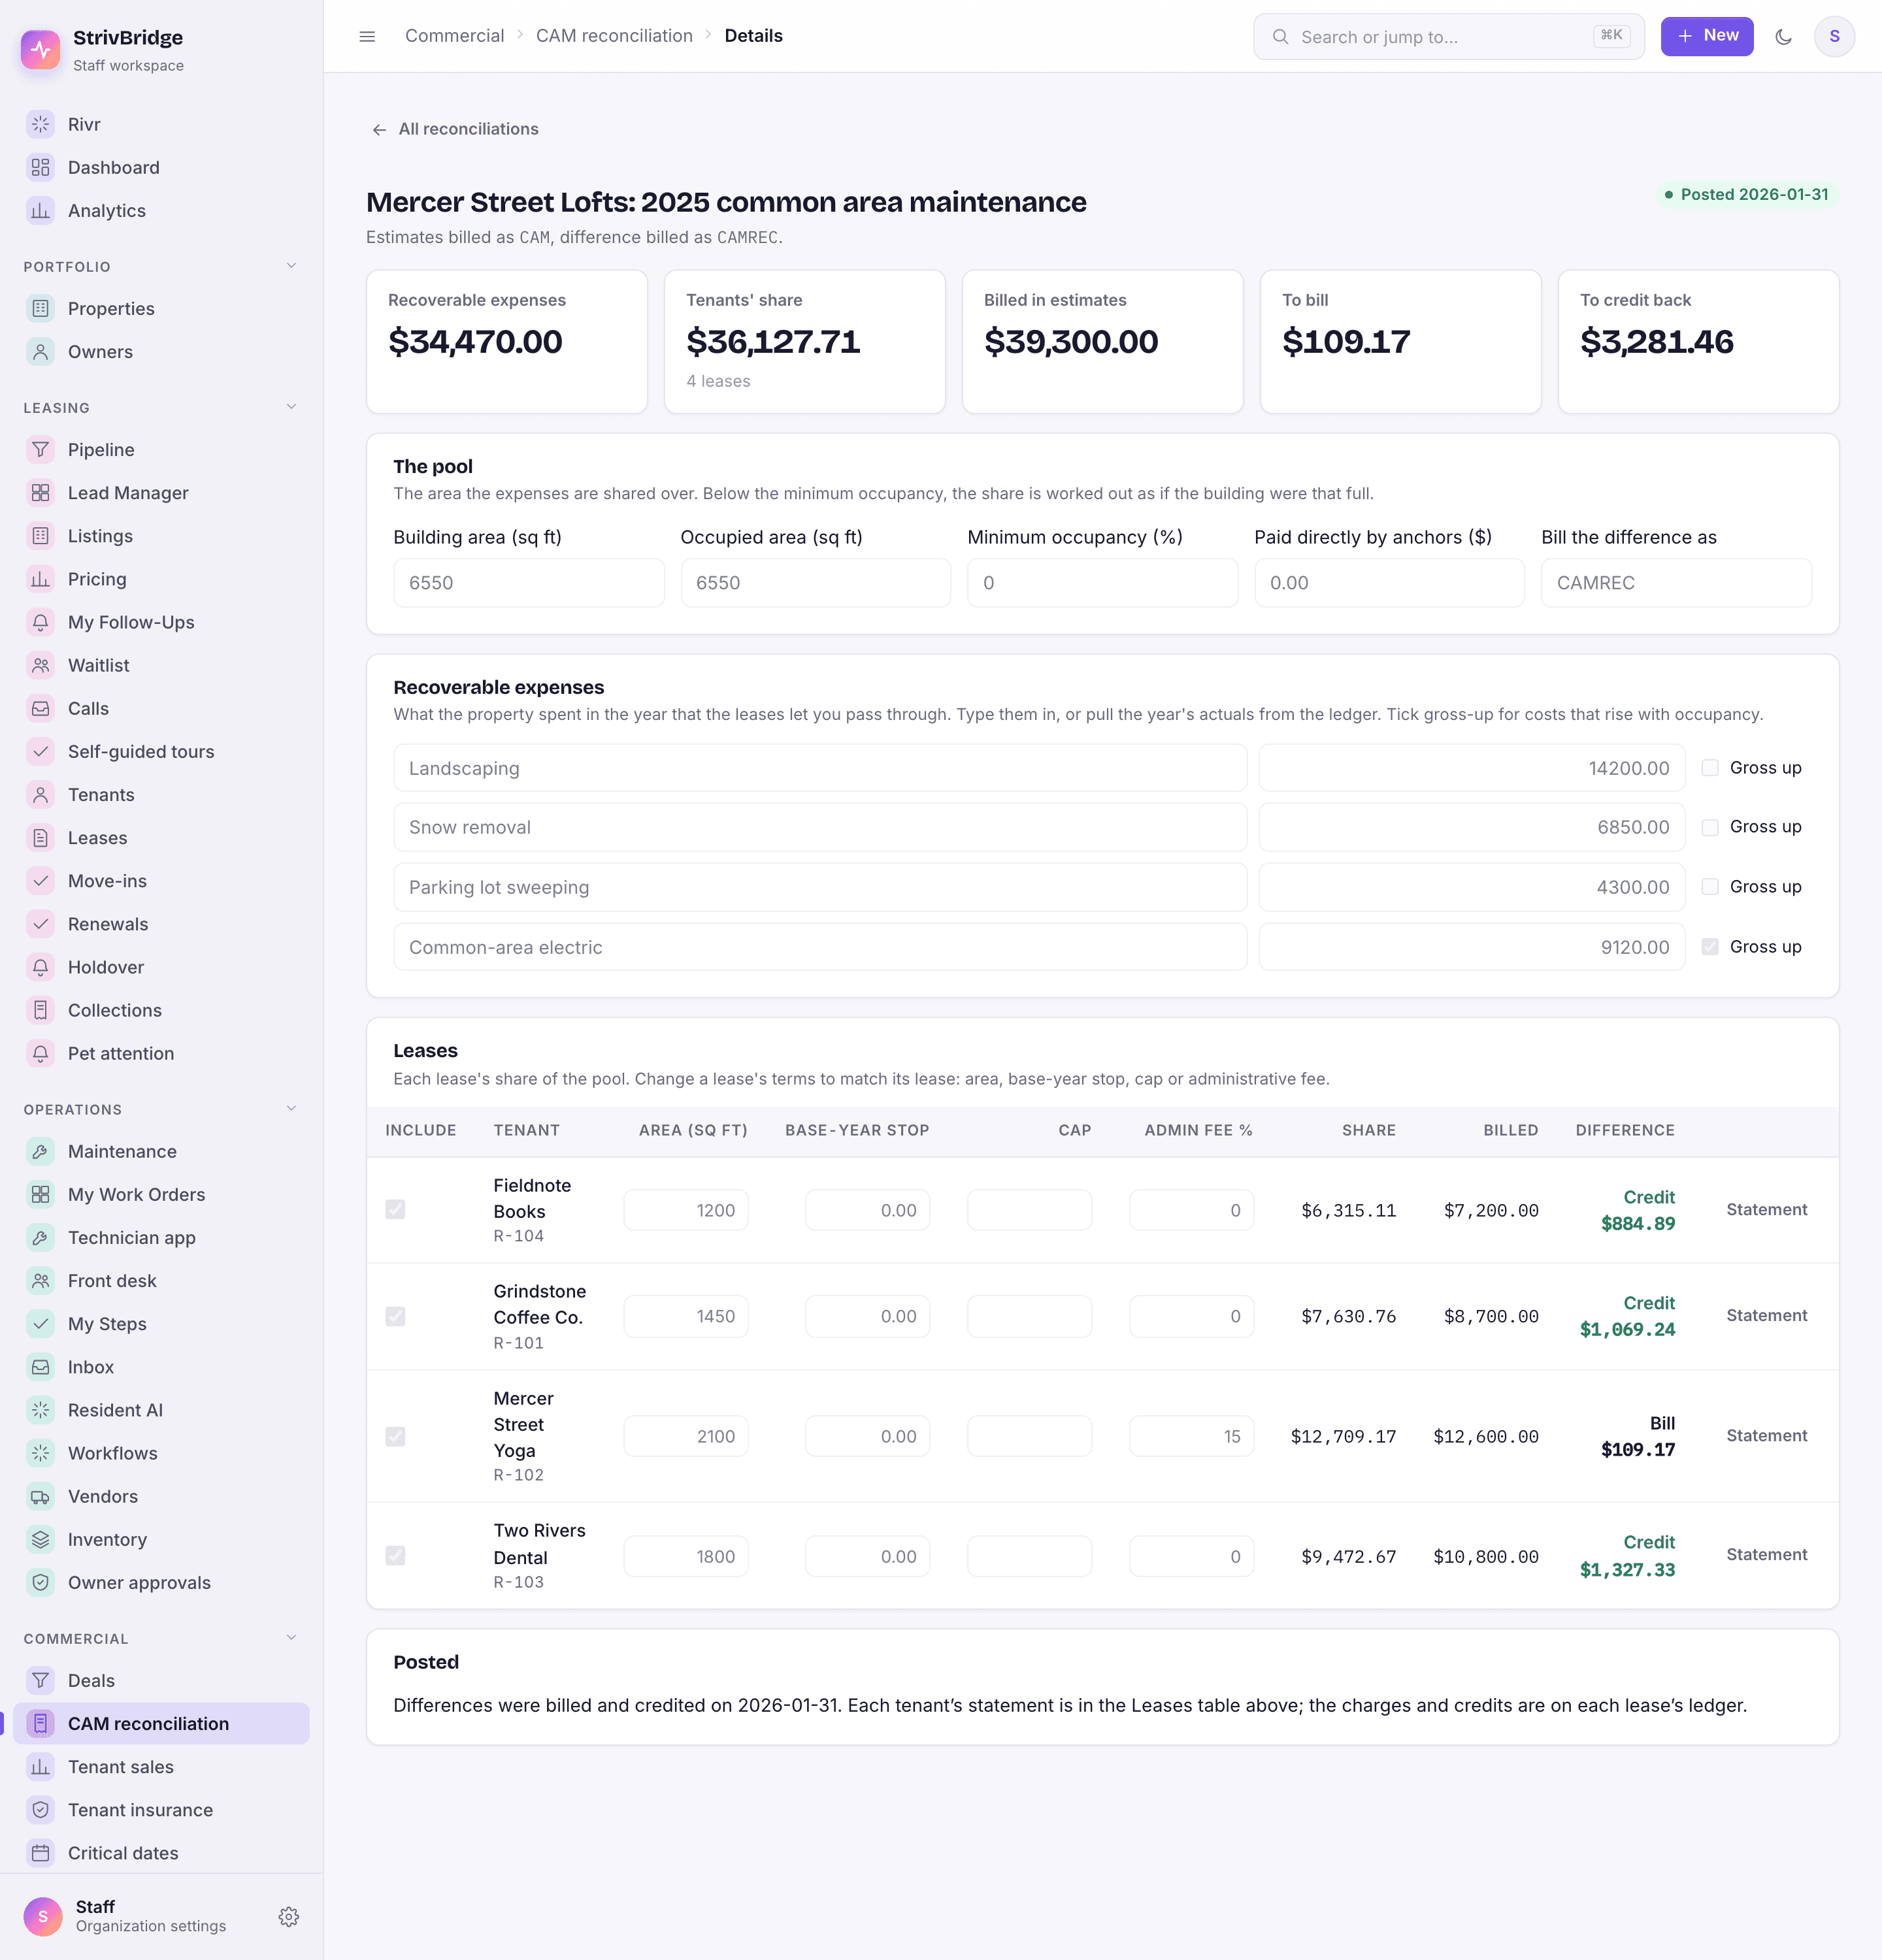Screen dimensions: 1882x1960
Task: Open Pipeline funnel icon
Action: pos(40,449)
